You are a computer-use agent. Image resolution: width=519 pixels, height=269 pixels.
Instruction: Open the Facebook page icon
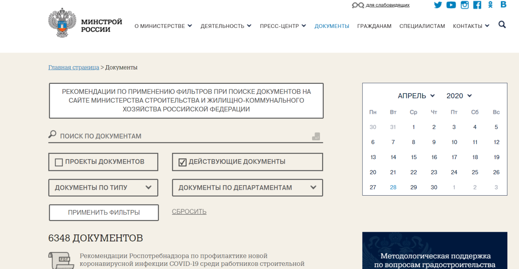(x=477, y=5)
